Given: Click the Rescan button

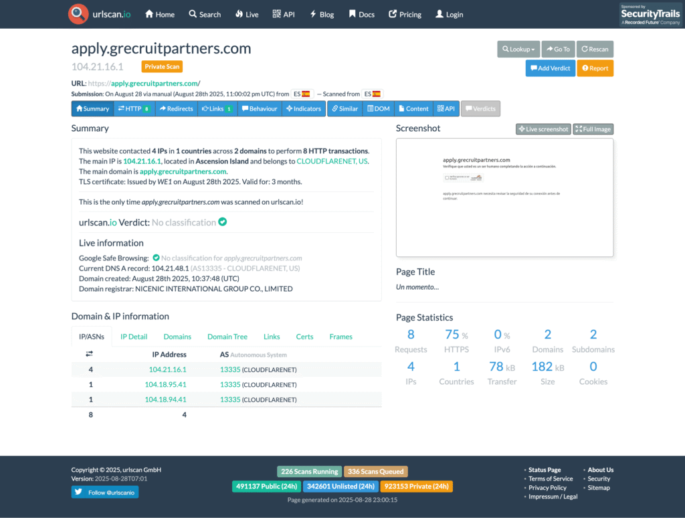Looking at the screenshot, I should tap(595, 49).
